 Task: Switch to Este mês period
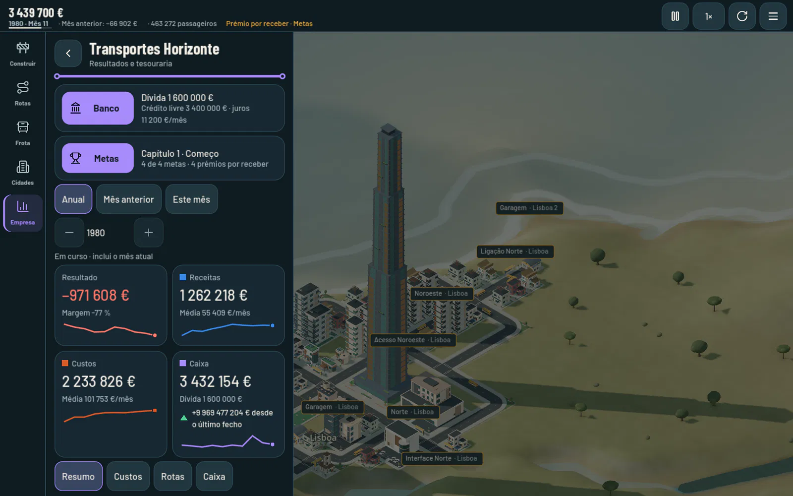[x=191, y=199]
